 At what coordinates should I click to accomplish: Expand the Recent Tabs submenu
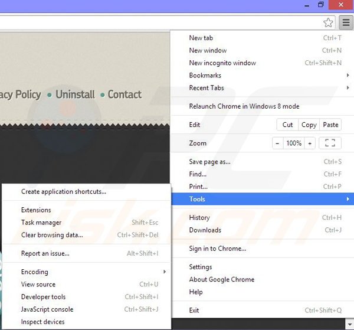(x=206, y=88)
